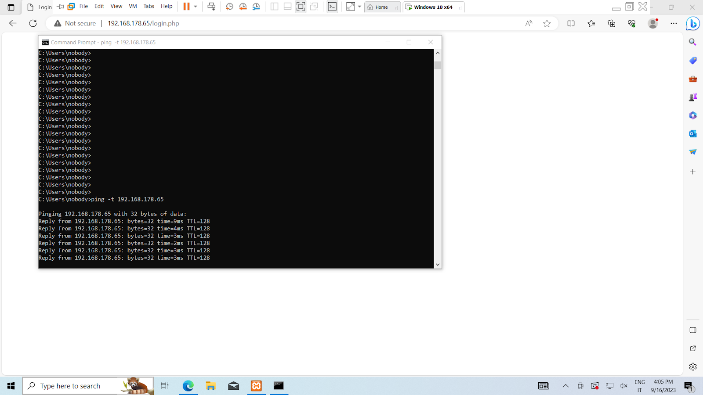The image size is (703, 395).
Task: Open the tab actions menu icon
Action: pyautogui.click(x=11, y=7)
